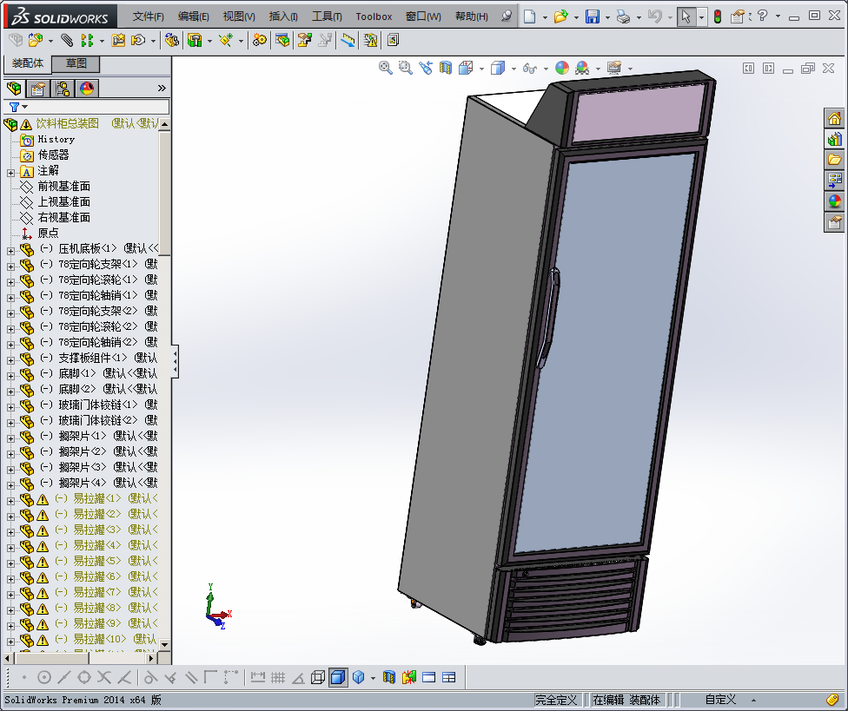
Task: Toggle the angle snap icon
Action: 298,678
